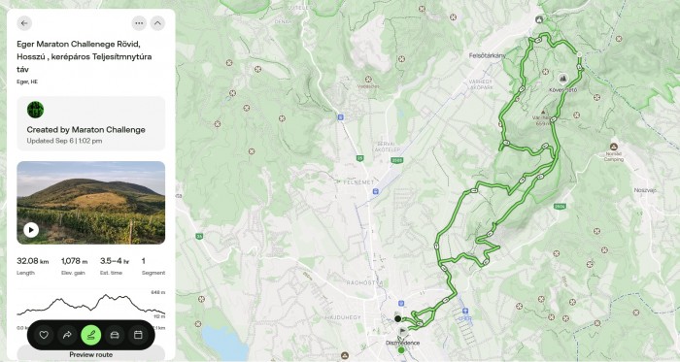The image size is (680, 362).
Task: Open the Maraton Challenge creator avatar
Action: [35, 110]
